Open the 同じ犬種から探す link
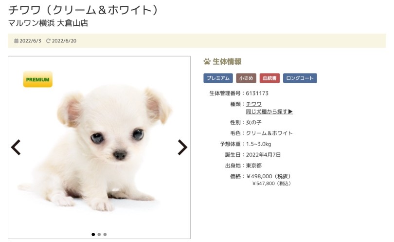Screen dimensions: 394x242 tap(269, 112)
